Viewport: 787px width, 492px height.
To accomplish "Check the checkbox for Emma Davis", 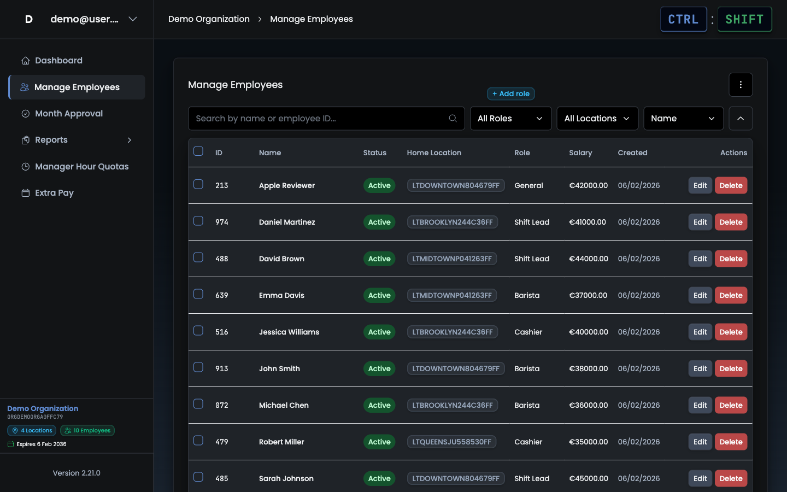I will tap(198, 294).
